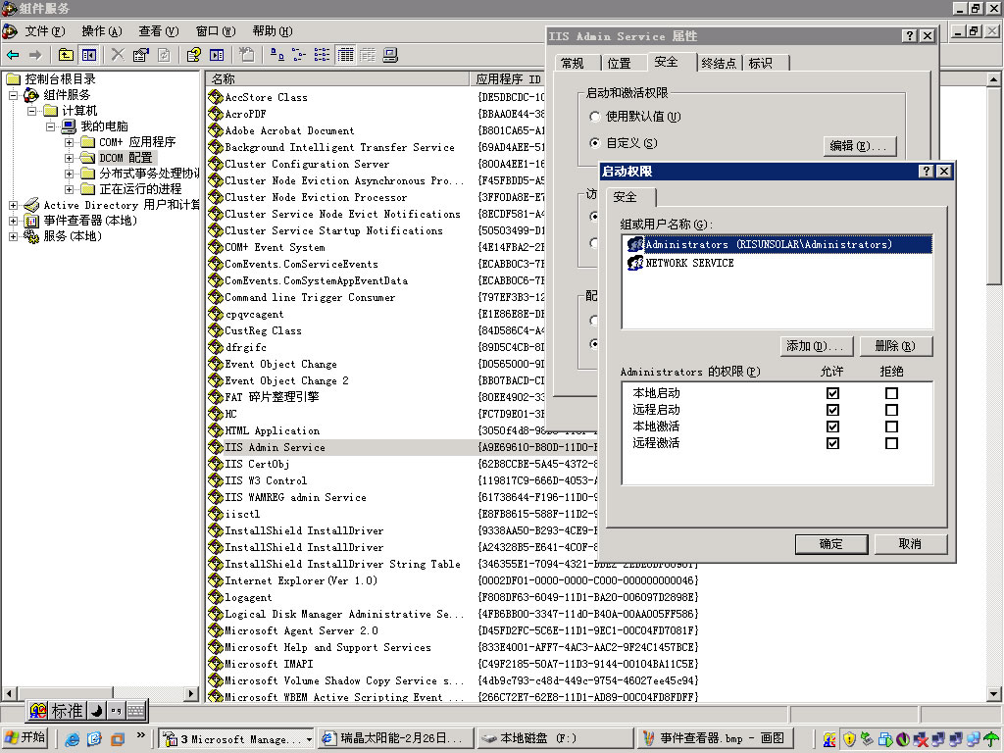
Task: Click the Help toolbar icon with question mark
Action: click(x=193, y=55)
